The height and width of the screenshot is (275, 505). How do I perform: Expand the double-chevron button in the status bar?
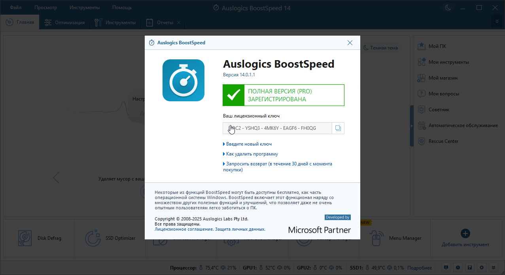493,267
